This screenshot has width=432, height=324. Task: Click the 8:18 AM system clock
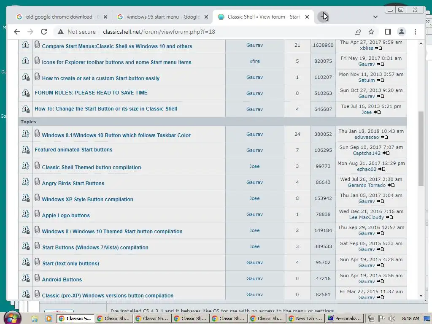(410, 319)
